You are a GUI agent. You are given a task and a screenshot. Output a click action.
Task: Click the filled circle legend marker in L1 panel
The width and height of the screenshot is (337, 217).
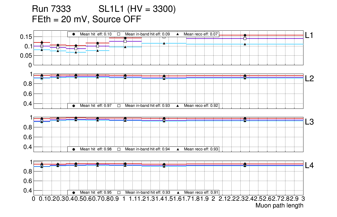coord(74,34)
